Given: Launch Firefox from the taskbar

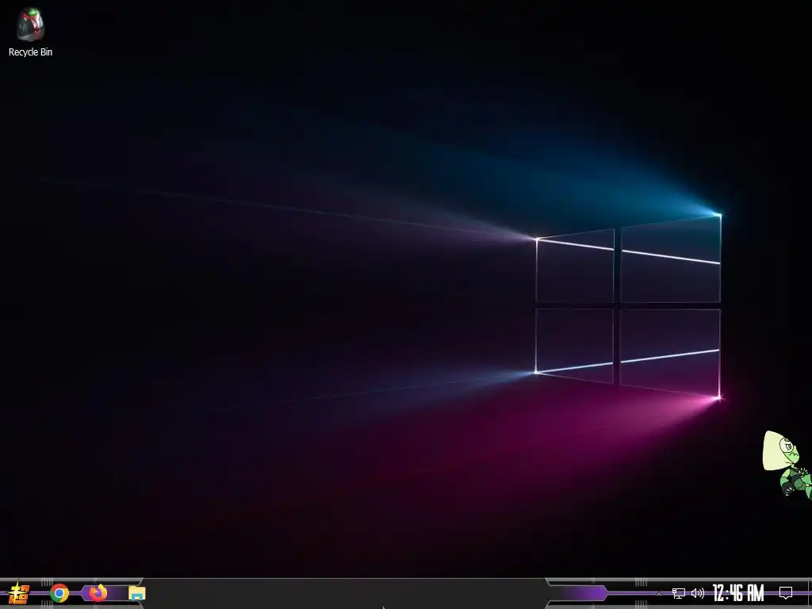Looking at the screenshot, I should click(x=98, y=592).
